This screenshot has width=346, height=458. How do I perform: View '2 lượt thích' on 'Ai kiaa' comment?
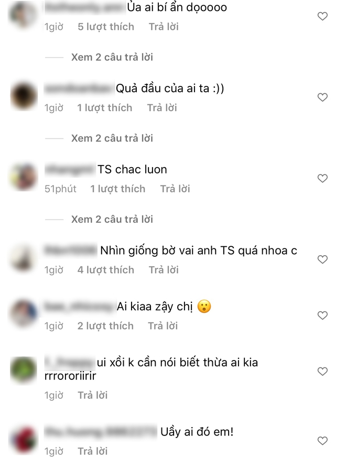pyautogui.click(x=105, y=325)
